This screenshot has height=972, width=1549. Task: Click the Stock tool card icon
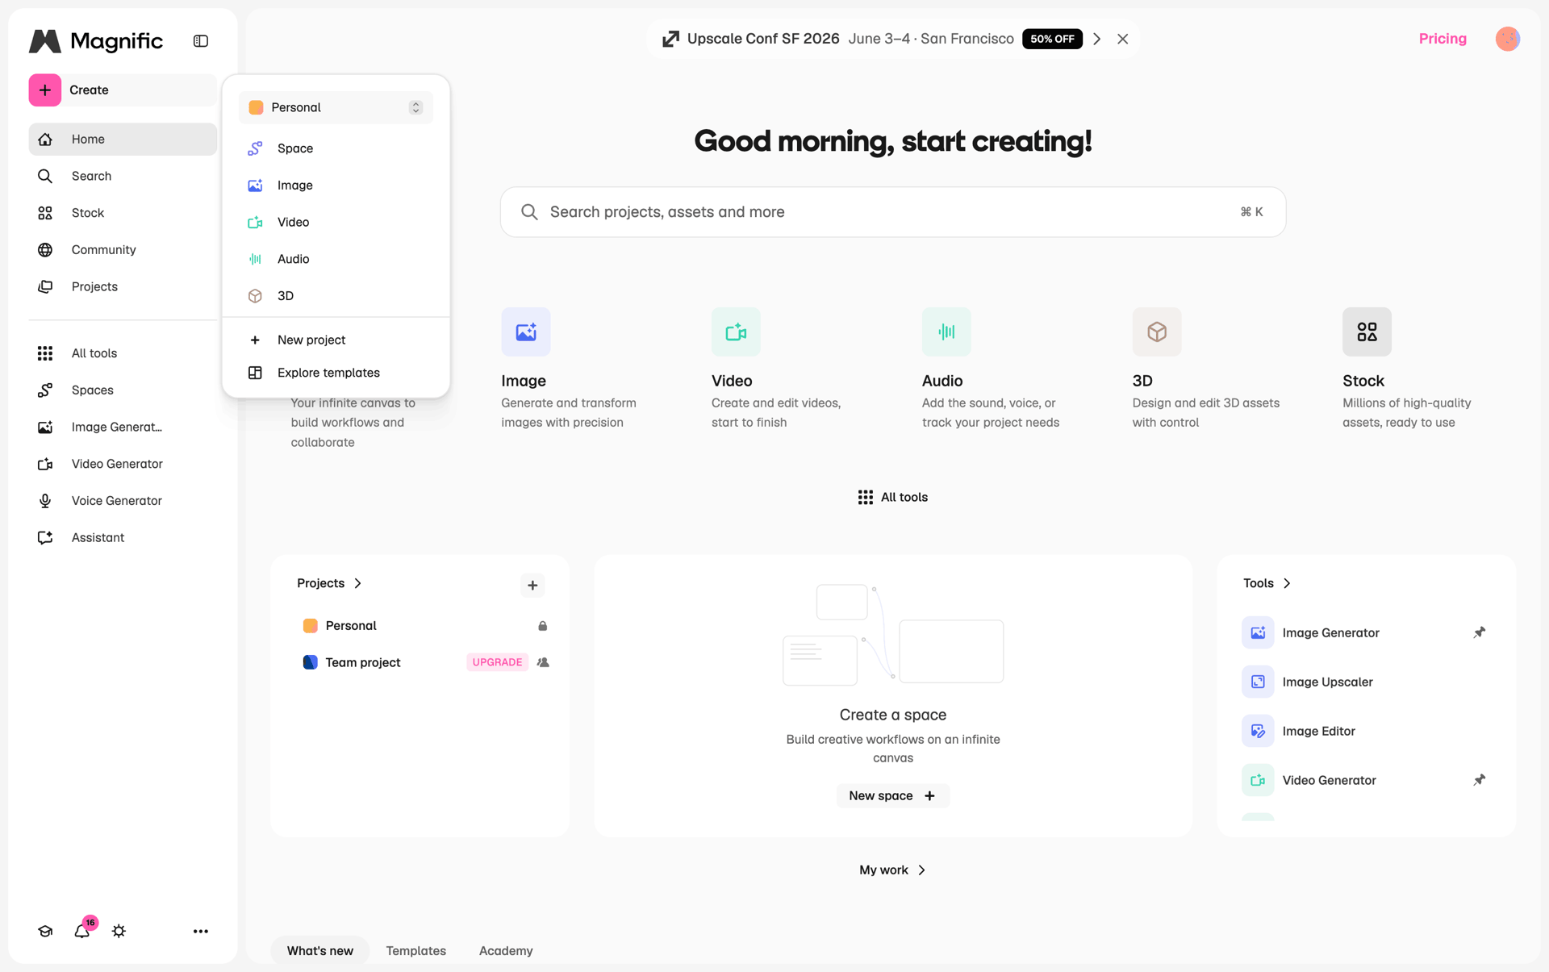click(1367, 332)
